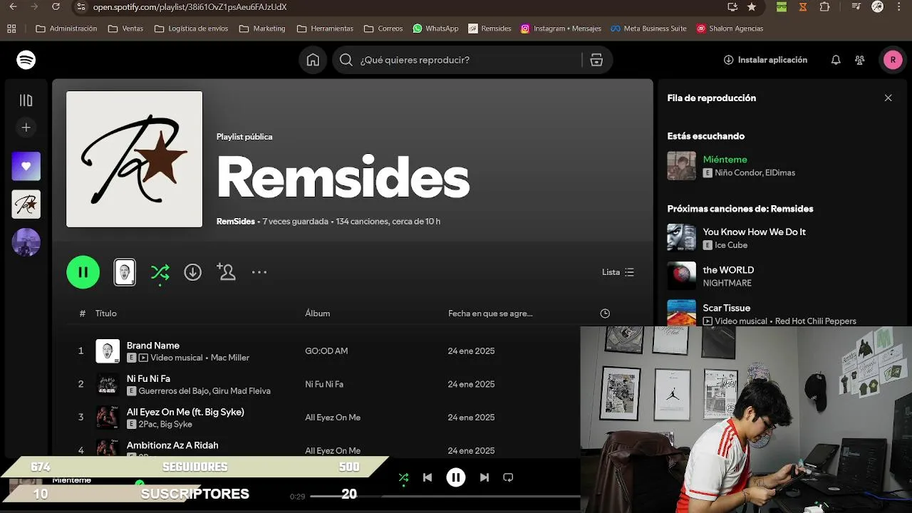Skip to previous track
Screen dimensions: 912x513
coord(427,477)
